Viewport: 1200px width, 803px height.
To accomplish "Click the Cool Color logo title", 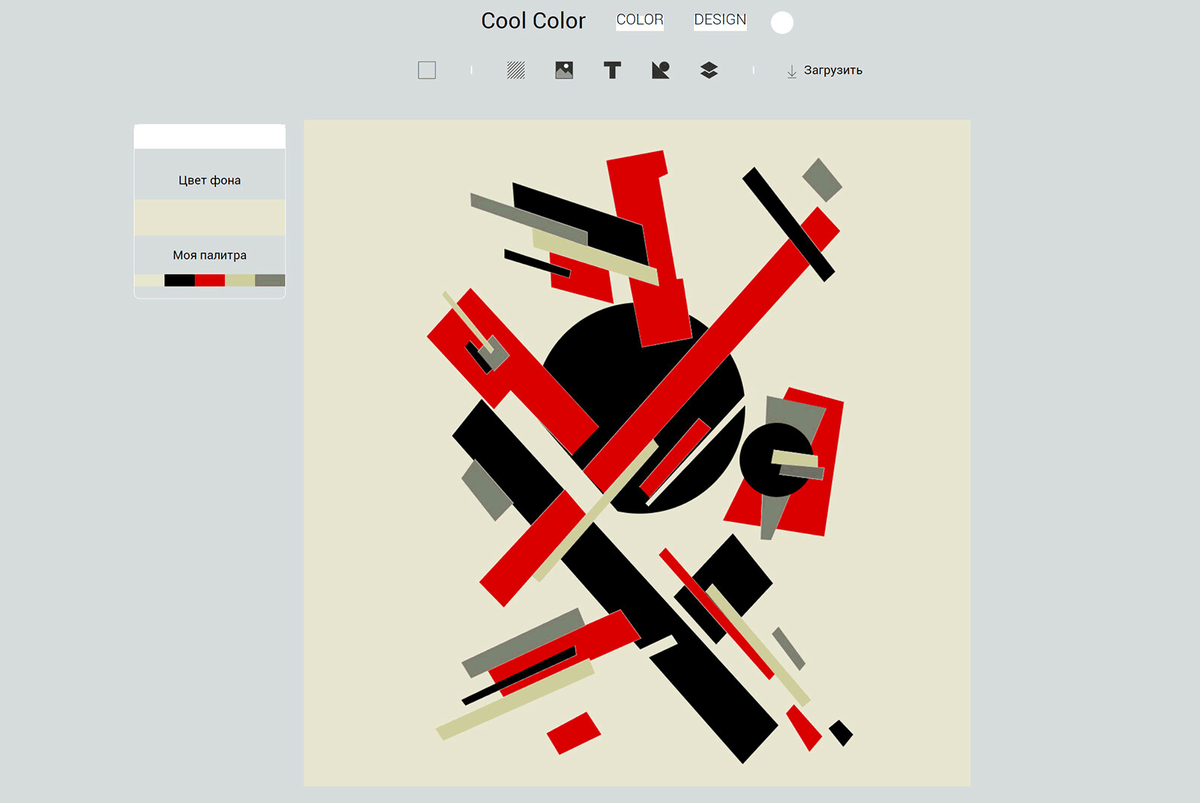I will pyautogui.click(x=533, y=21).
